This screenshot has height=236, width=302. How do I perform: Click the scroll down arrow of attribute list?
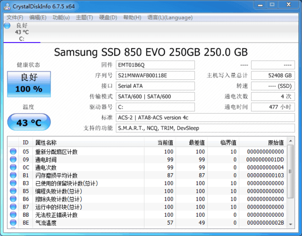[291, 224]
